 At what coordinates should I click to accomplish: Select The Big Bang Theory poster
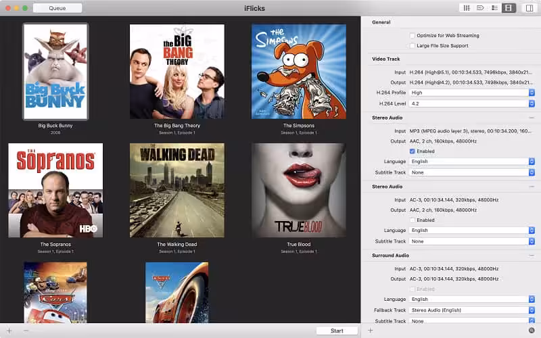177,72
